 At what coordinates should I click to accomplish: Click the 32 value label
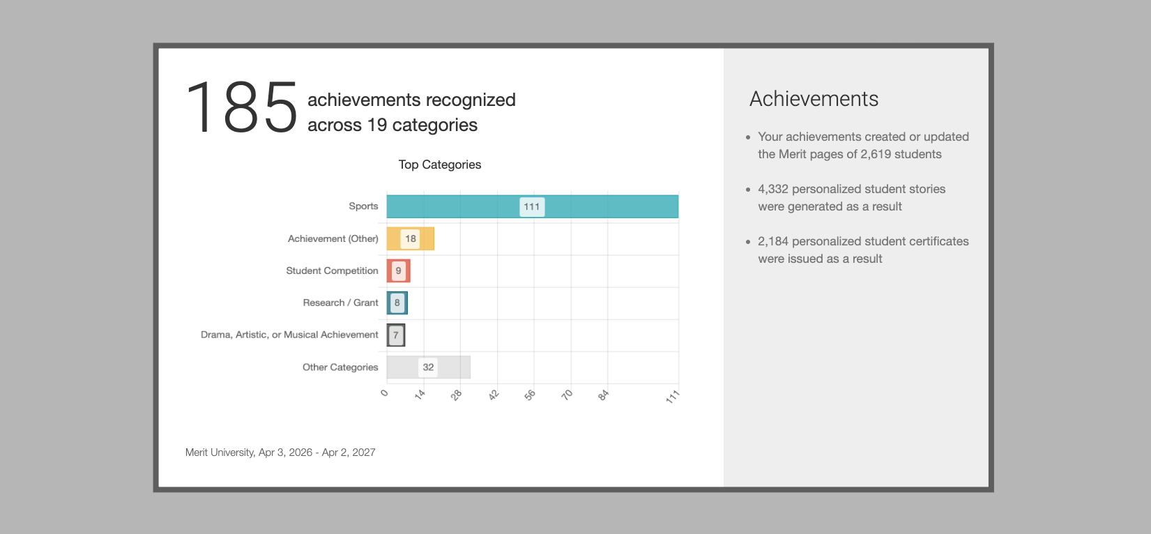click(428, 367)
